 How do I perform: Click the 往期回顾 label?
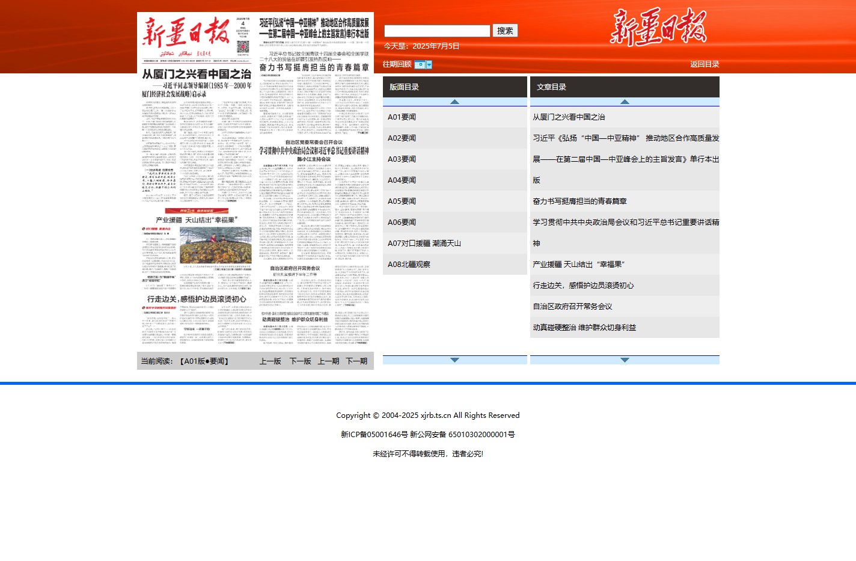coord(397,64)
